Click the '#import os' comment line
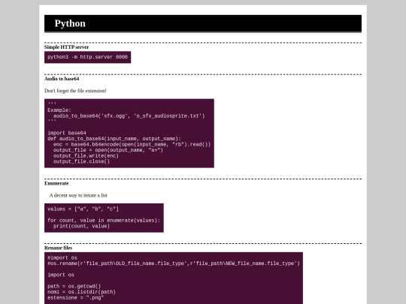Screen dimensions: 406x304 62,257
